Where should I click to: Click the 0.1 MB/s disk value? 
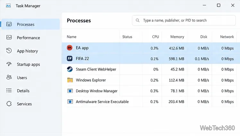(202, 59)
